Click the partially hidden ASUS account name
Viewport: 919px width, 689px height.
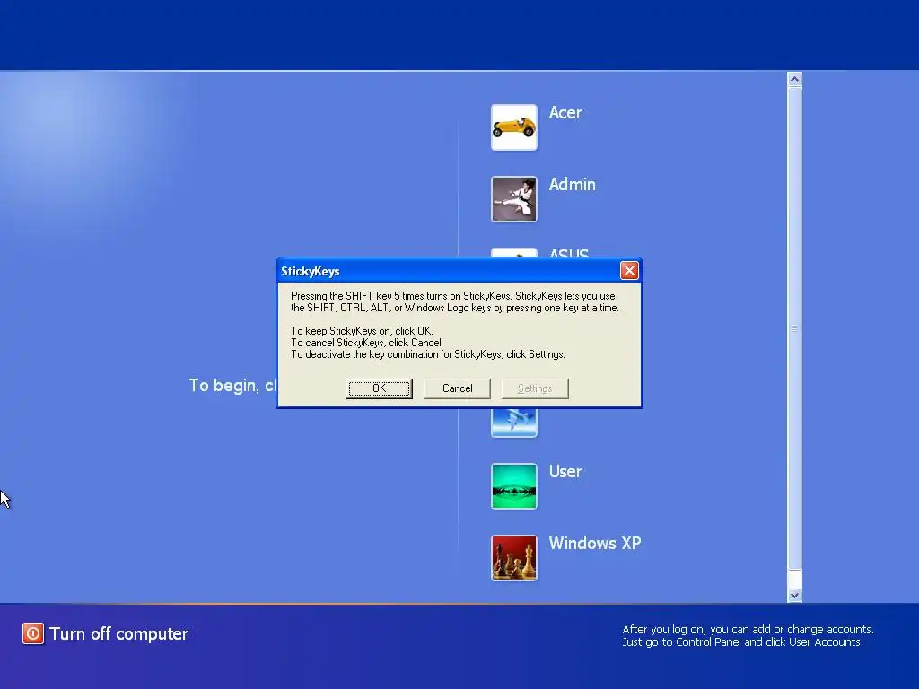pos(568,253)
